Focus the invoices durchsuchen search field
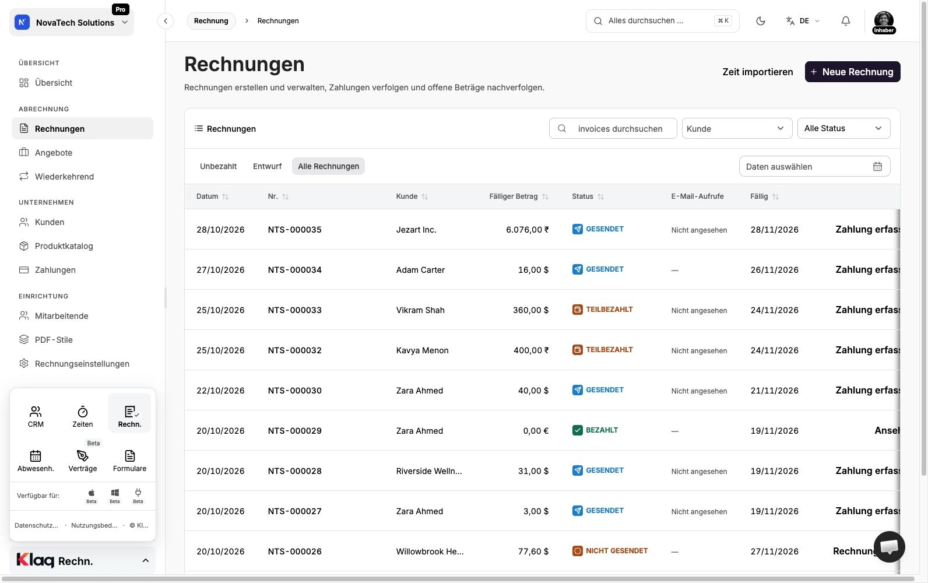The width and height of the screenshot is (928, 583). pos(613,128)
